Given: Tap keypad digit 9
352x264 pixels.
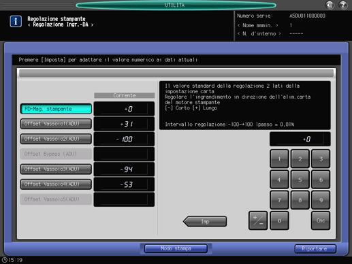Looking at the screenshot, I should pos(321,200).
